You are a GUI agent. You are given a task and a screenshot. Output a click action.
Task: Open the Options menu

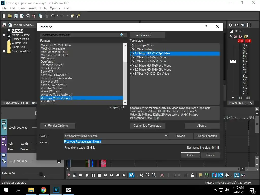click(x=55, y=8)
